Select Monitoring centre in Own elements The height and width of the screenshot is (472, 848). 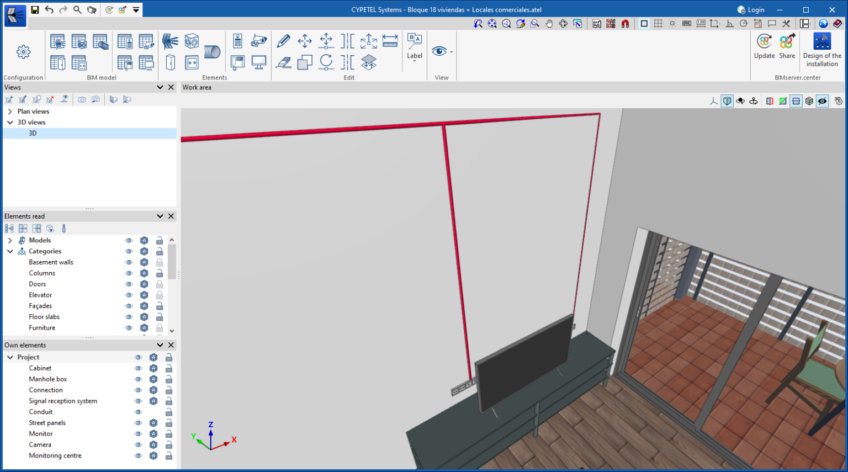pyautogui.click(x=55, y=456)
